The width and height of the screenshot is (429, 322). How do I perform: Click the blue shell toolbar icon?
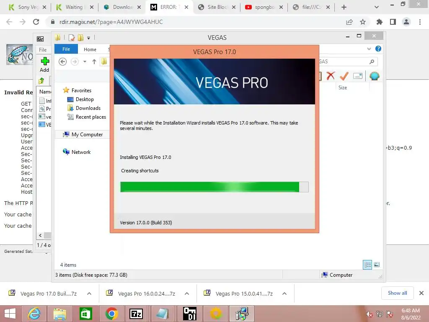(374, 76)
